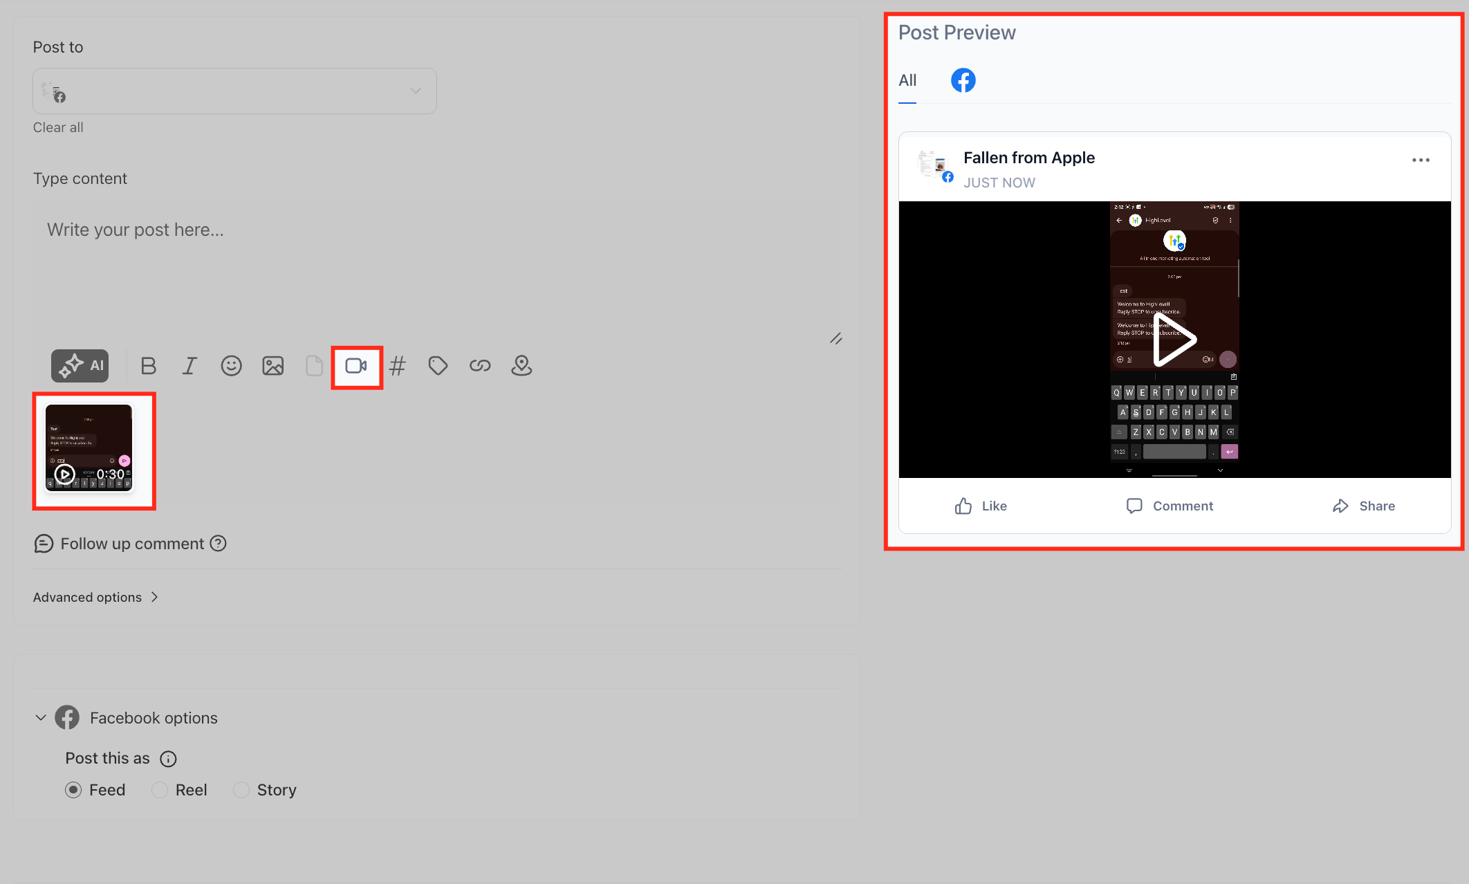Insert a hashtag
Image resolution: width=1469 pixels, height=884 pixels.
(x=397, y=366)
